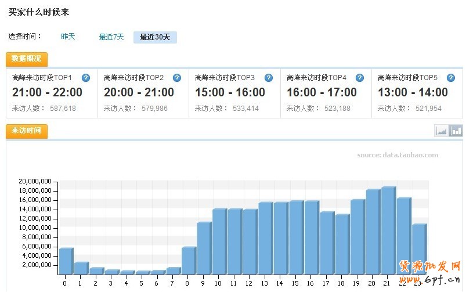Viewport: 466px width, 292px height.
Task: Click the help icon beside 高峰来访时段TOP5
Action: (451, 78)
